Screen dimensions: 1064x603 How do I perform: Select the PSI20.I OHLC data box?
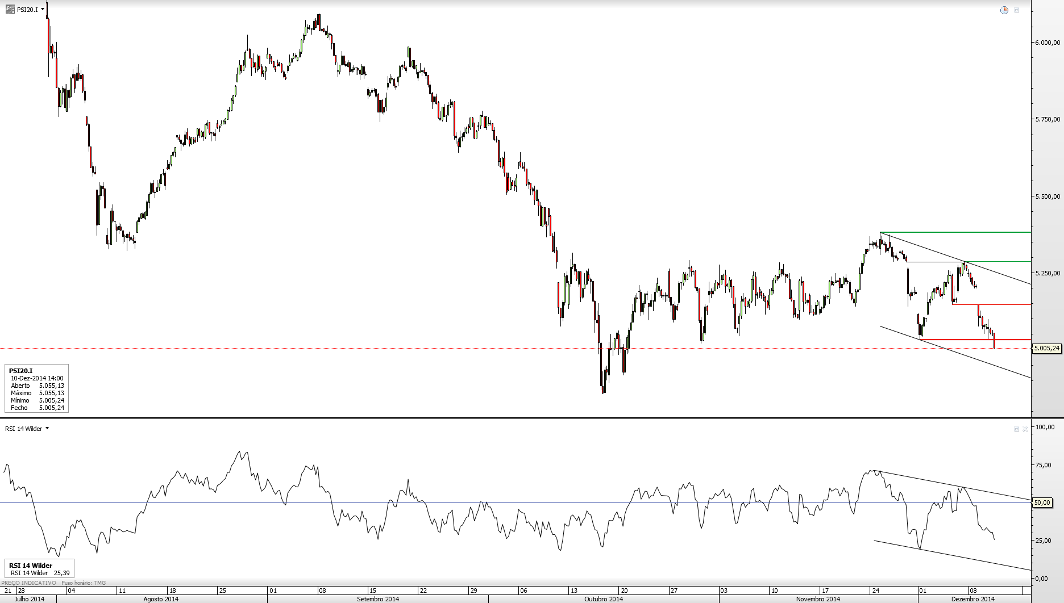36,388
